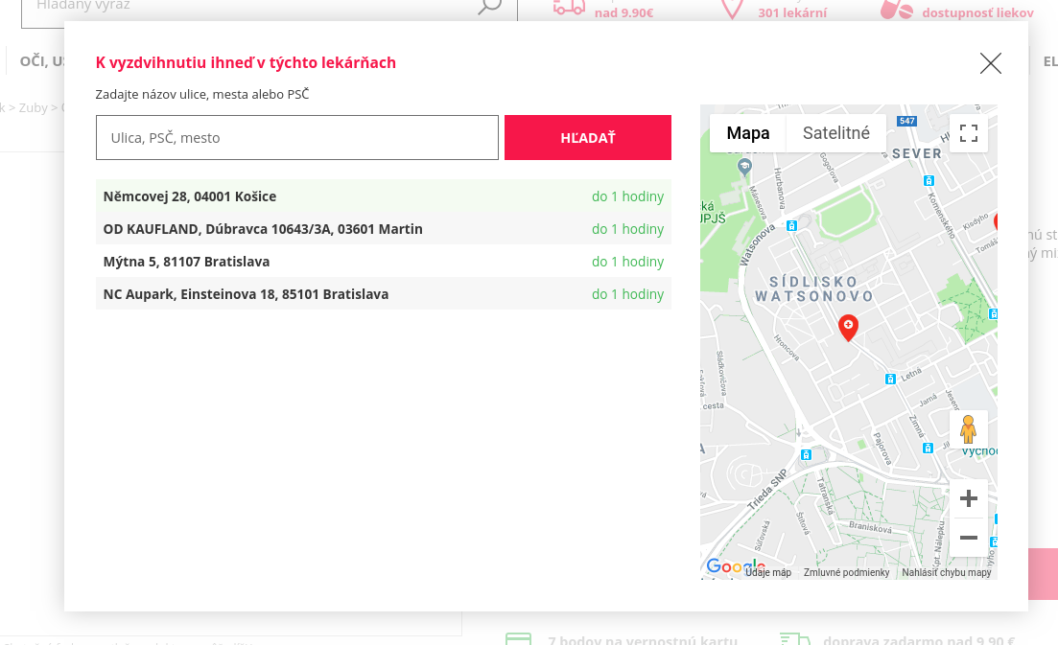This screenshot has height=645, width=1058.
Task: Click "do 1 hodiny" for Němcovej 28
Action: coord(627,196)
